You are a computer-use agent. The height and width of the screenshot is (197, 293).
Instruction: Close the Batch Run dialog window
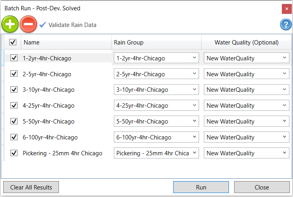point(286,8)
